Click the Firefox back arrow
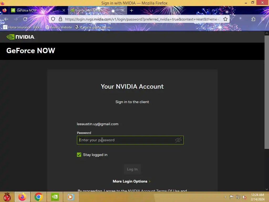Viewport: 269px width, 202px height. [x=6, y=19]
